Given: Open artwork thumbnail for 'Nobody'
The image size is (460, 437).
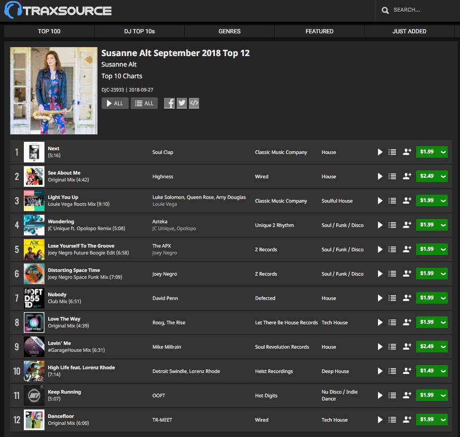Looking at the screenshot, I should [x=34, y=298].
